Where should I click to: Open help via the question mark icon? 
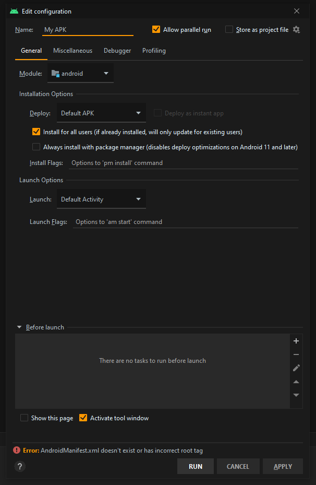tap(20, 466)
